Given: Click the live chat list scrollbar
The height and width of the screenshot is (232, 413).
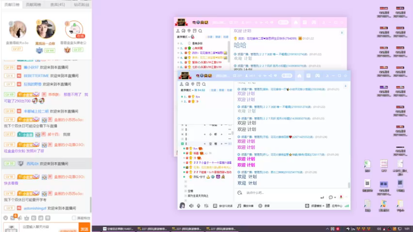Looking at the screenshot, I should (91, 204).
